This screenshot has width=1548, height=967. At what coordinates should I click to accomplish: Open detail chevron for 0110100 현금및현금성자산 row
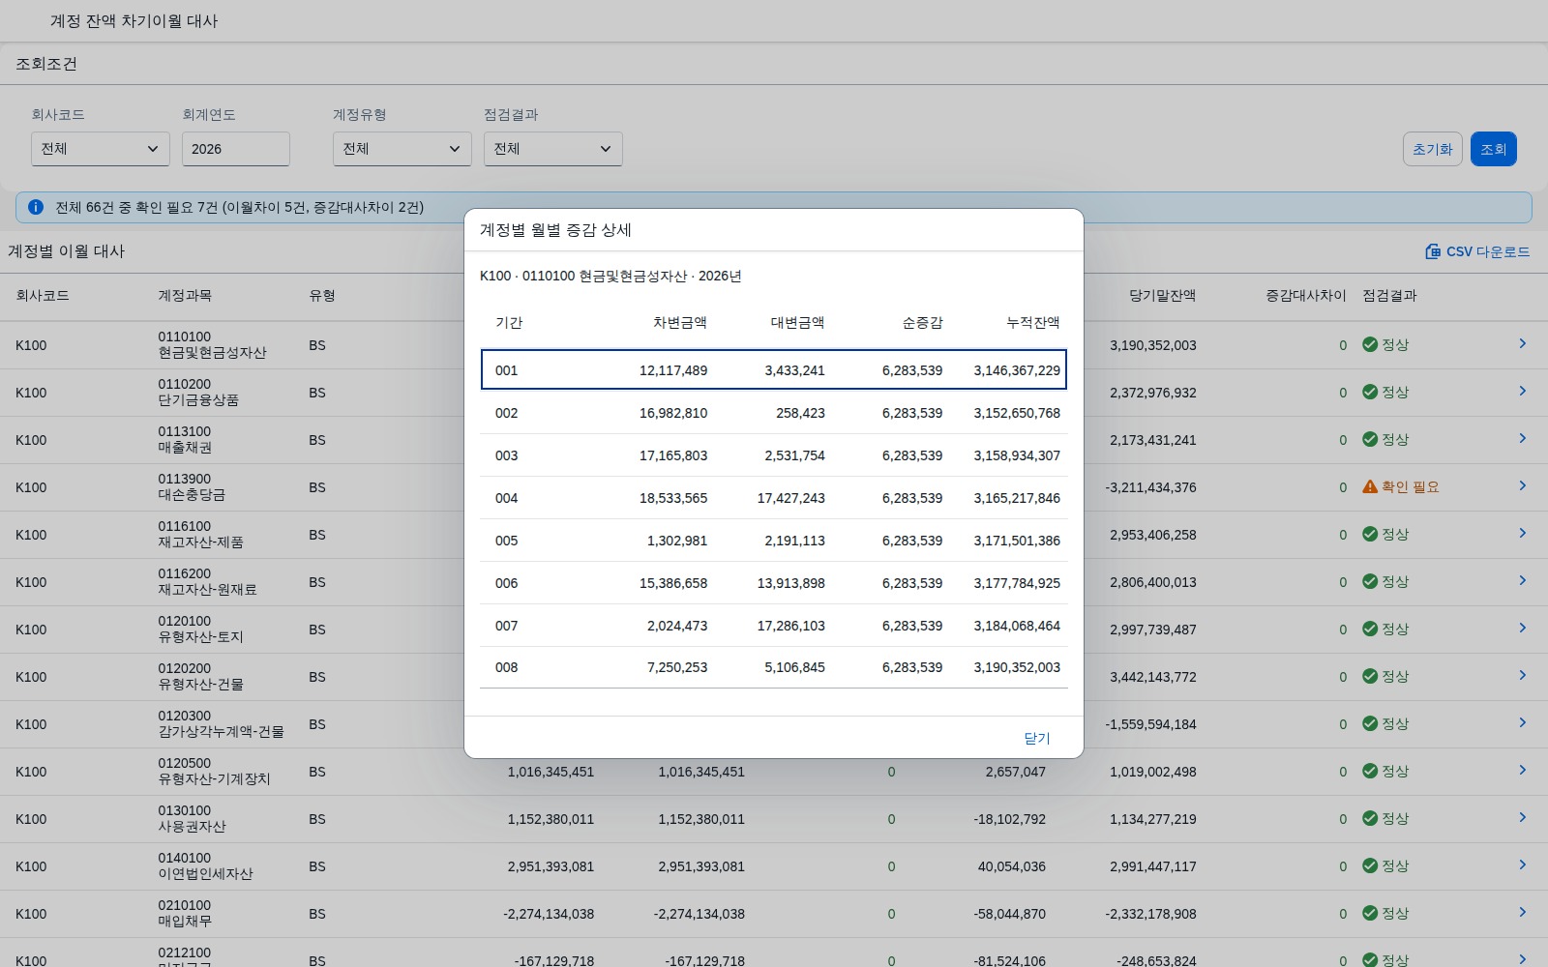(x=1522, y=344)
